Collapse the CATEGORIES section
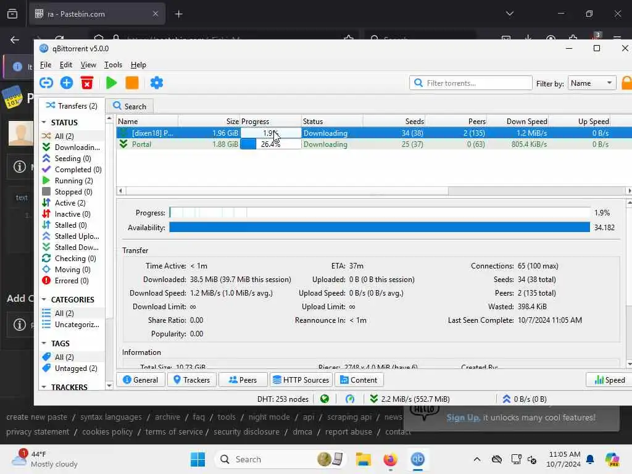Viewport: 632px width, 474px height. click(x=44, y=299)
